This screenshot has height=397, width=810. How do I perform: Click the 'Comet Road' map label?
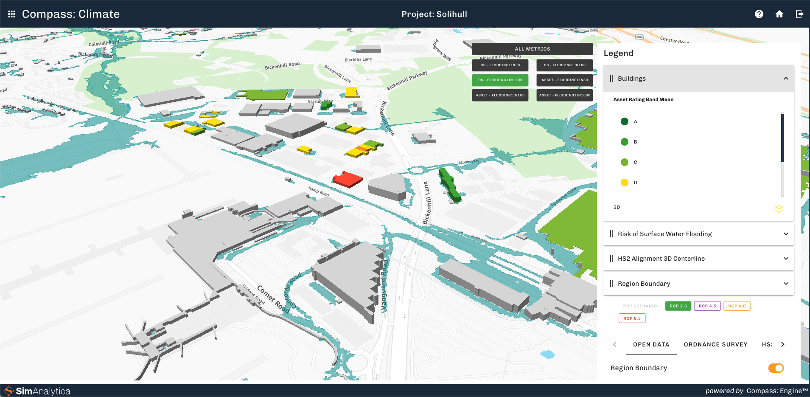274,299
